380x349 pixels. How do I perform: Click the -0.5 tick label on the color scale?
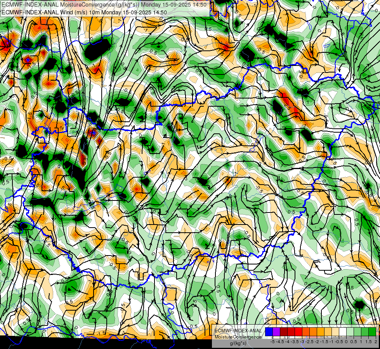(339, 342)
